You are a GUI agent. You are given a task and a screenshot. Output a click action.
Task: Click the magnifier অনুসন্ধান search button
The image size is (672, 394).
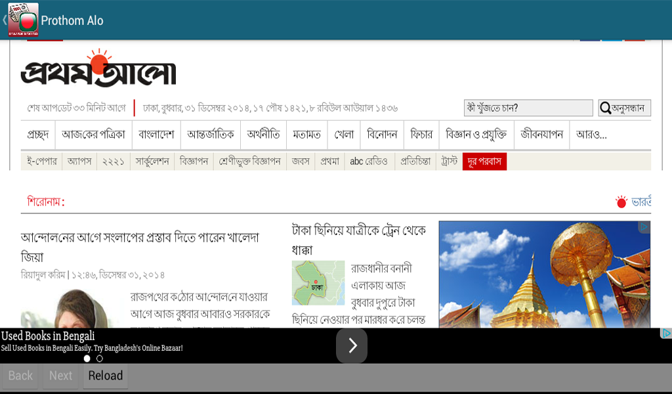pyautogui.click(x=625, y=108)
